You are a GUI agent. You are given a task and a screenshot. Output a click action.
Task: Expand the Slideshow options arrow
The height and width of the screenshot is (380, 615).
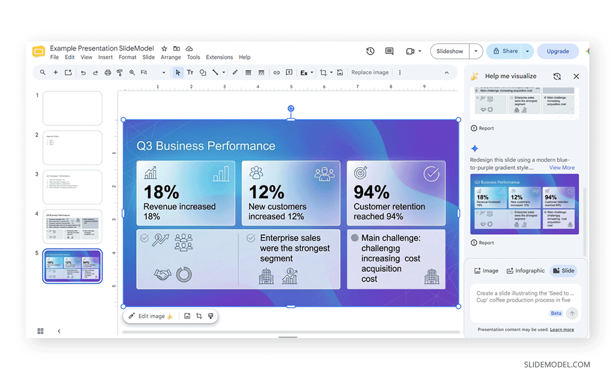[x=476, y=51]
